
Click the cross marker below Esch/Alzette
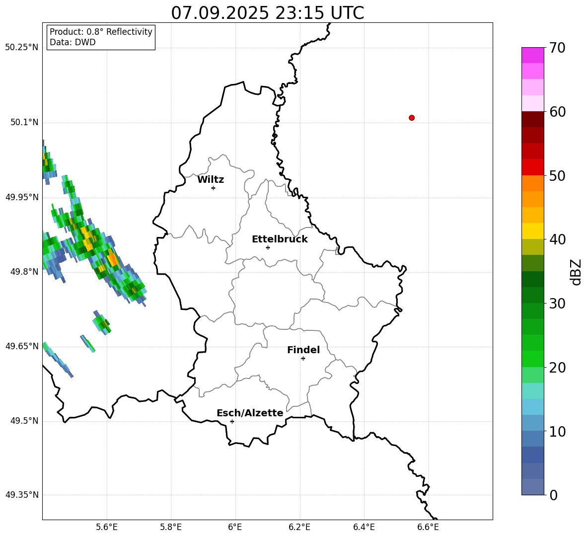232,421
